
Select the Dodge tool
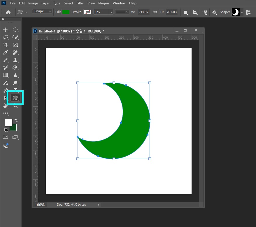tap(15, 83)
